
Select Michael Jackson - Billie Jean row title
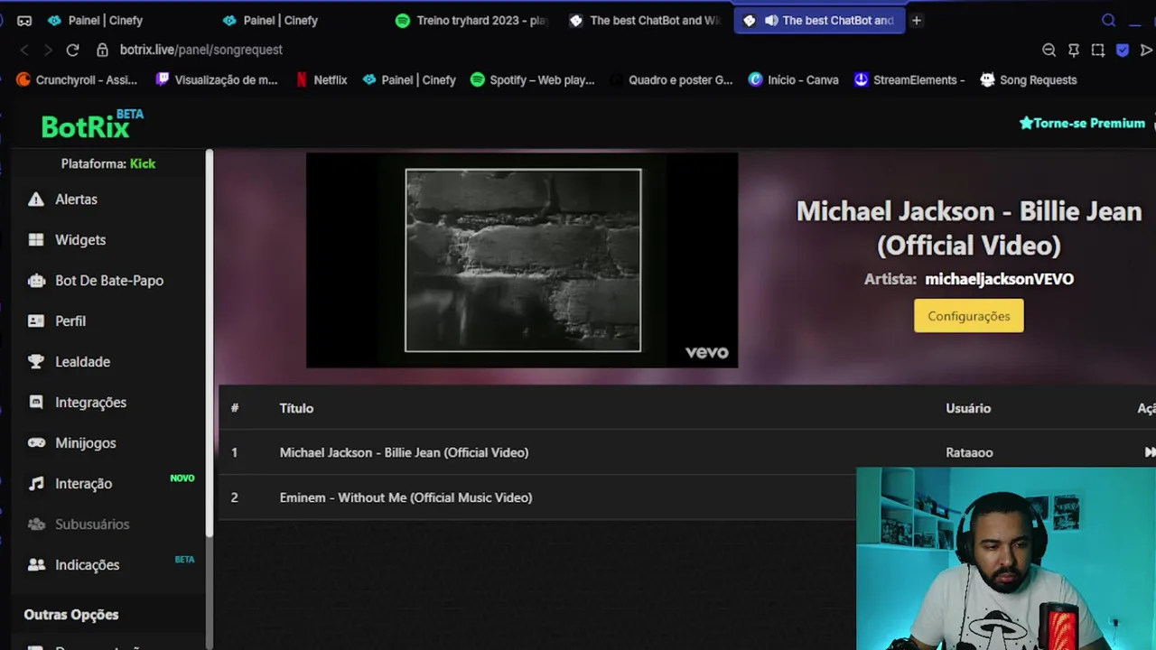(404, 452)
